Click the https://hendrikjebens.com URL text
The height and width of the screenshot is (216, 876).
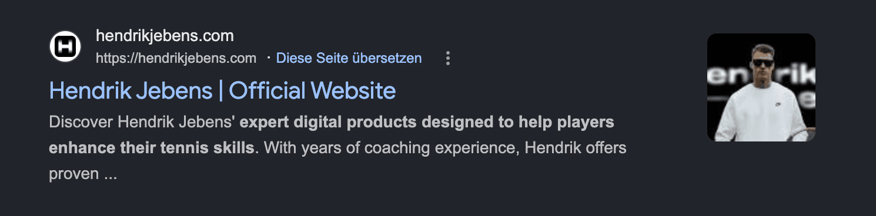176,58
